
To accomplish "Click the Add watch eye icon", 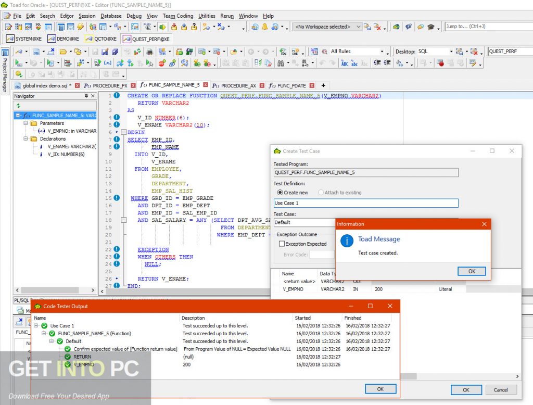I will [x=173, y=63].
